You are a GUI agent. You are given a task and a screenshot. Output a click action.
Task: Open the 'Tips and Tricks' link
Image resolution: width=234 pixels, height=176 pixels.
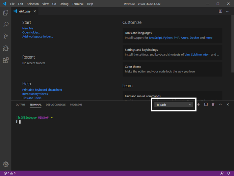pos(32,98)
